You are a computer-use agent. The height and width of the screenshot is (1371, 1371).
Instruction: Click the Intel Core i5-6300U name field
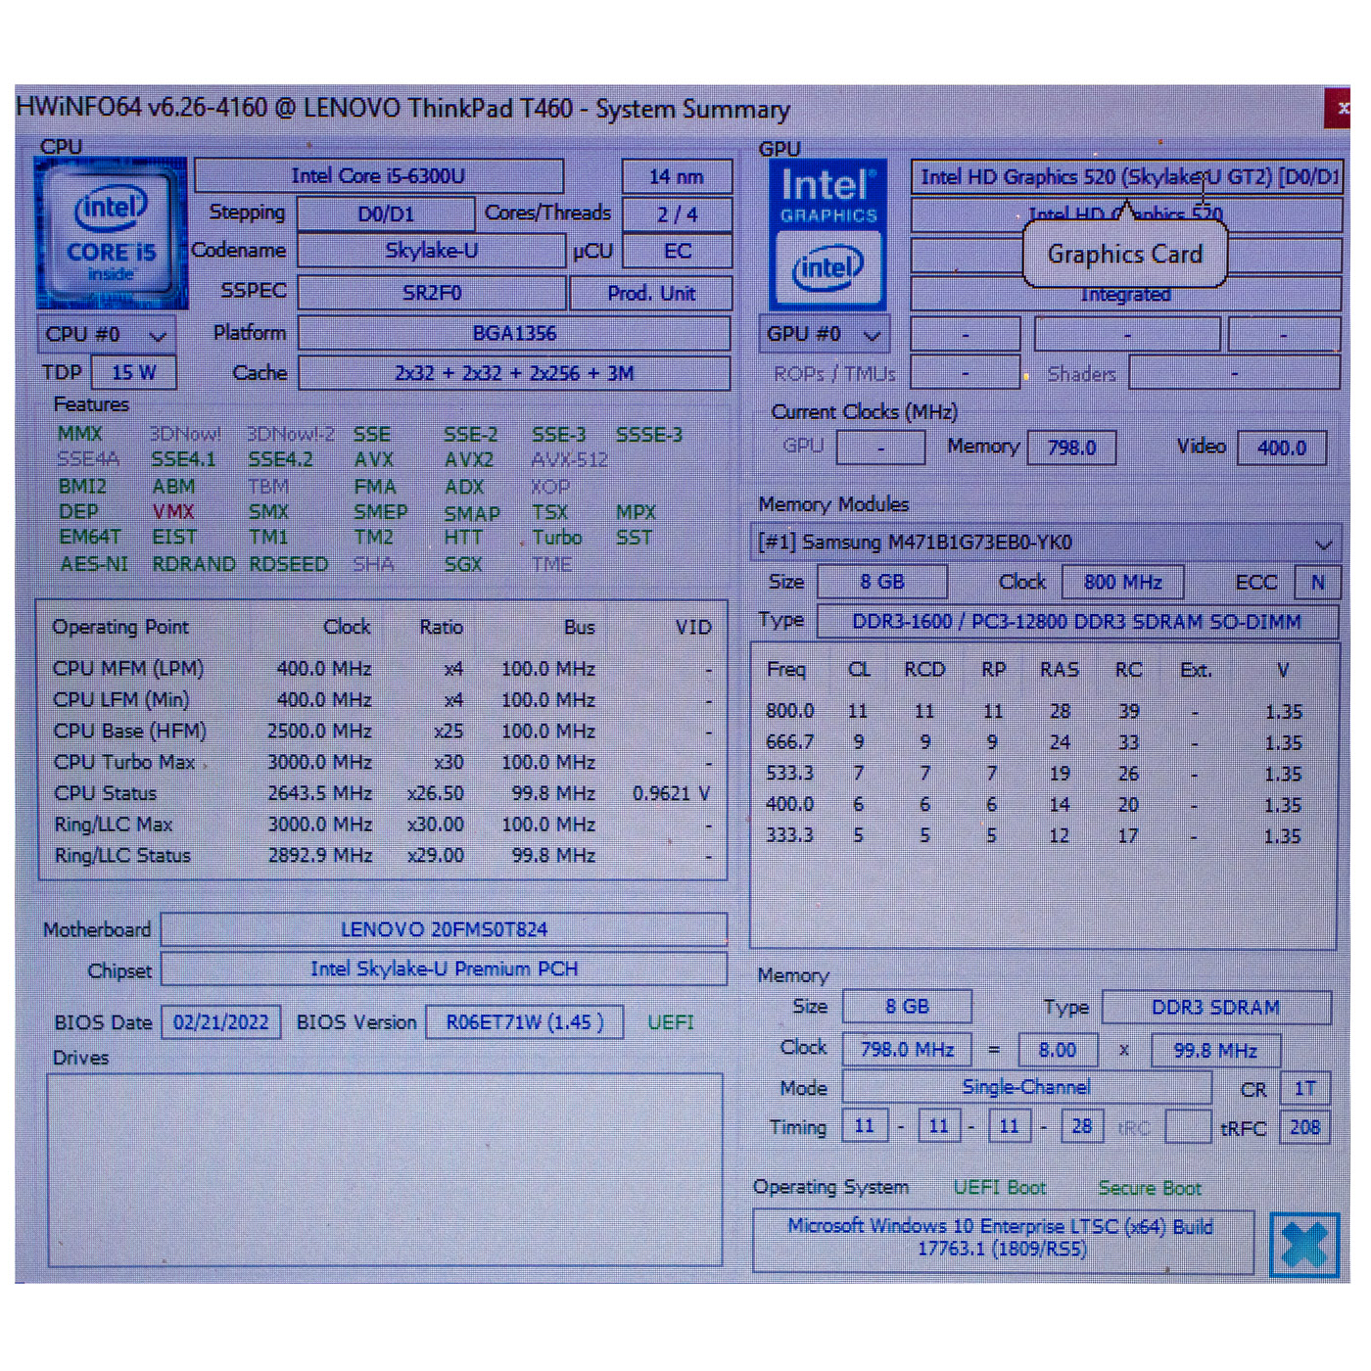pos(379,176)
